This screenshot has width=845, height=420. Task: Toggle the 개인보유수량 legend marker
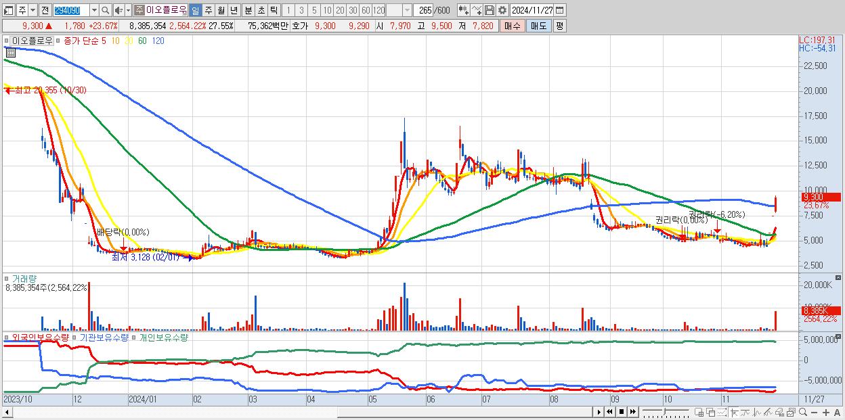point(135,337)
